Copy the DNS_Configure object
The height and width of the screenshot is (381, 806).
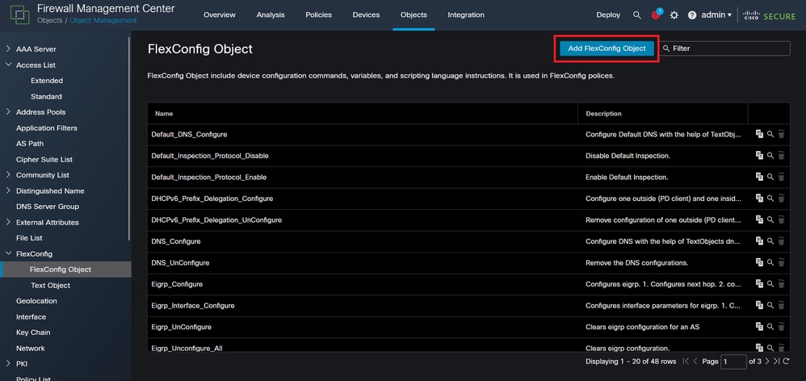(x=759, y=241)
